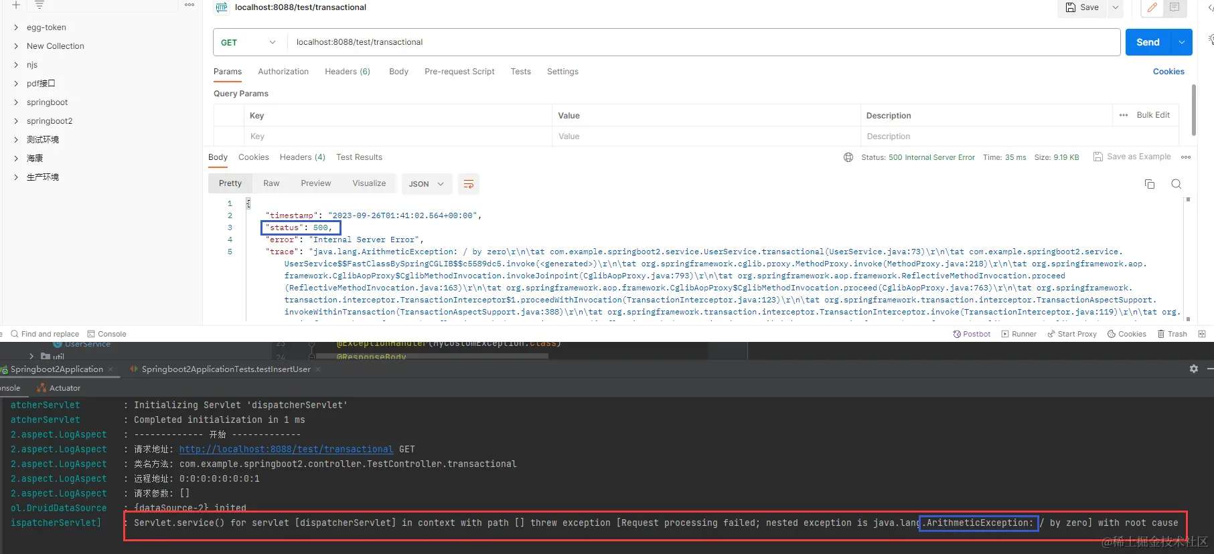1214x554 pixels.
Task: Expand the egg-token collection
Action: click(16, 27)
